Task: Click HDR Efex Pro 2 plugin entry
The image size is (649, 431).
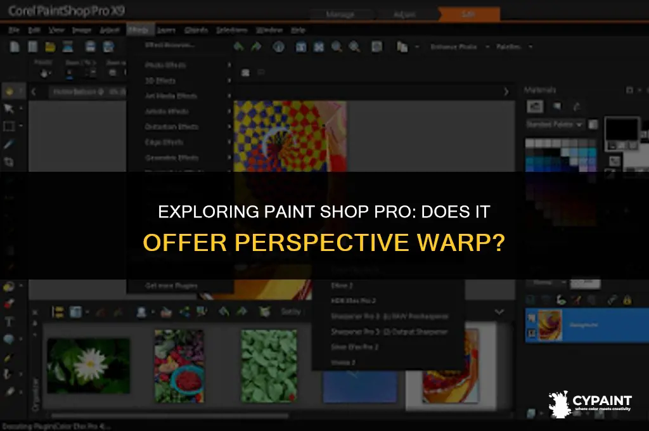Action: point(353,300)
